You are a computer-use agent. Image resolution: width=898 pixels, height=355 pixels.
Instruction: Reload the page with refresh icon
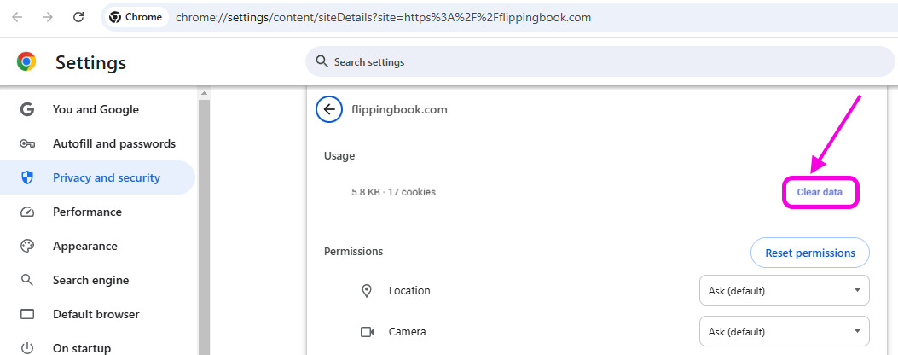78,17
